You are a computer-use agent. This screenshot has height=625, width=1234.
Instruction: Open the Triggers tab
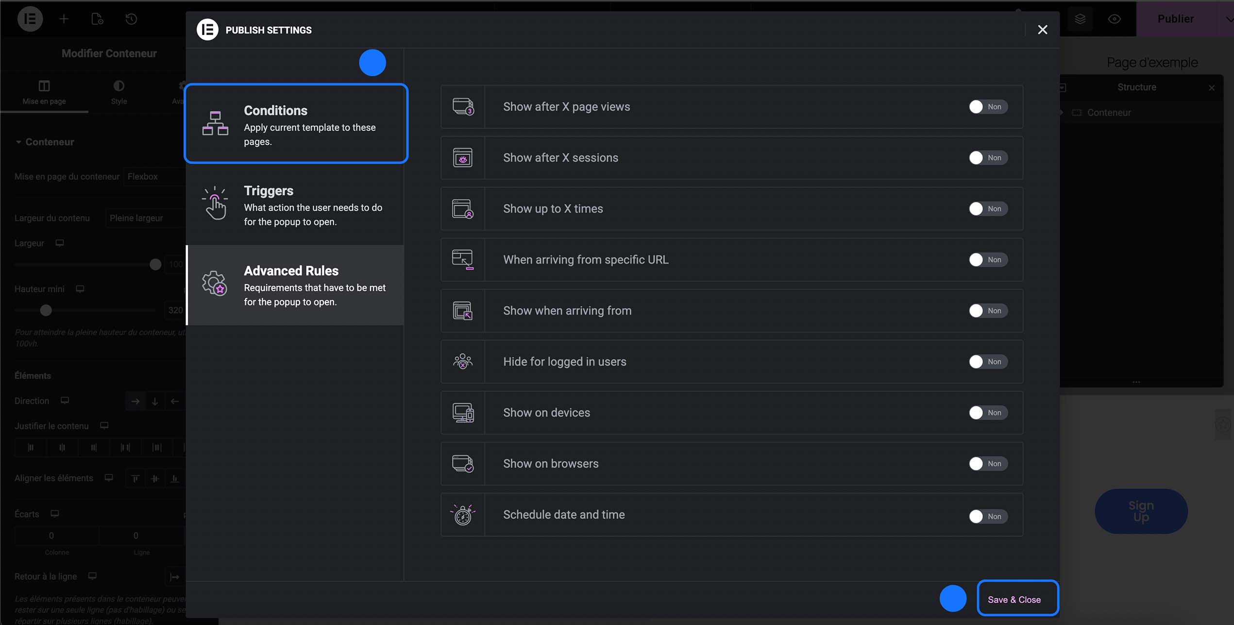296,205
